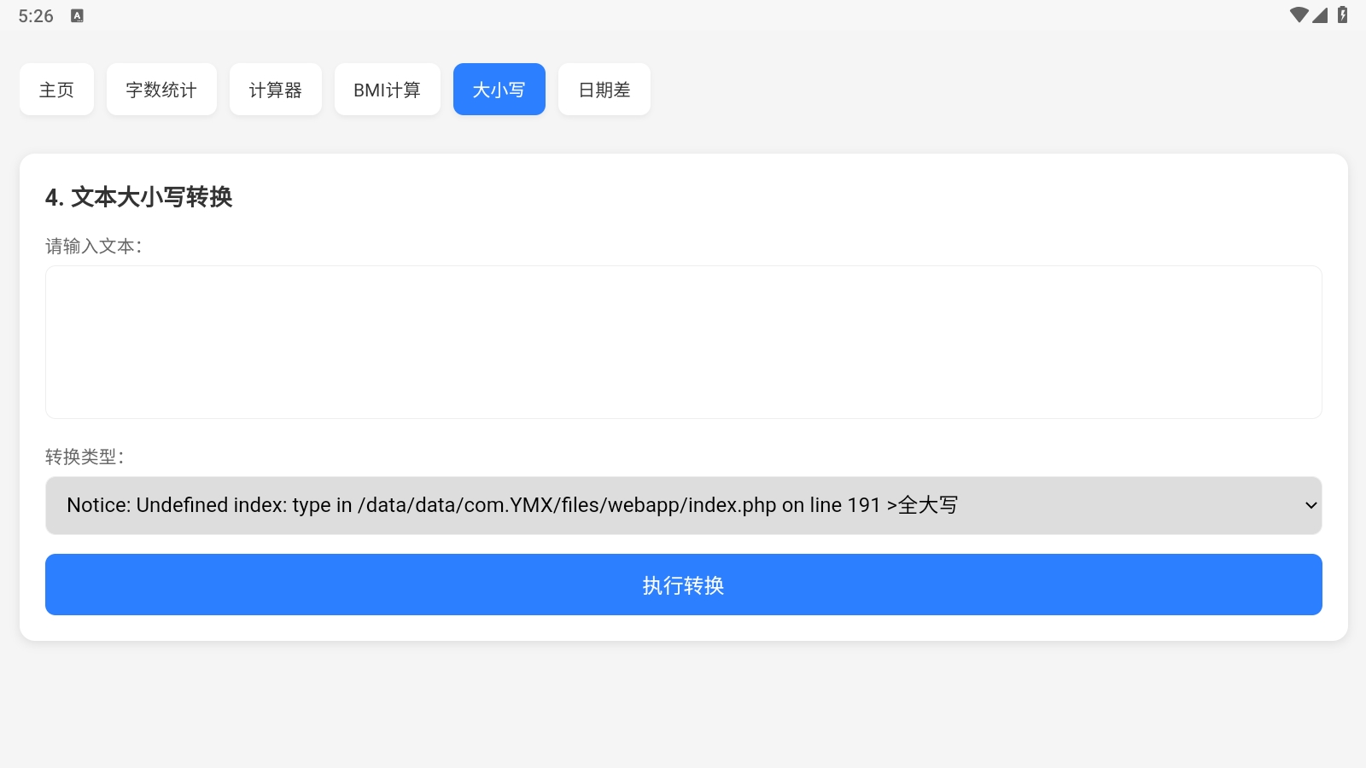Click the 文本大小写转换 heading

coord(141,198)
